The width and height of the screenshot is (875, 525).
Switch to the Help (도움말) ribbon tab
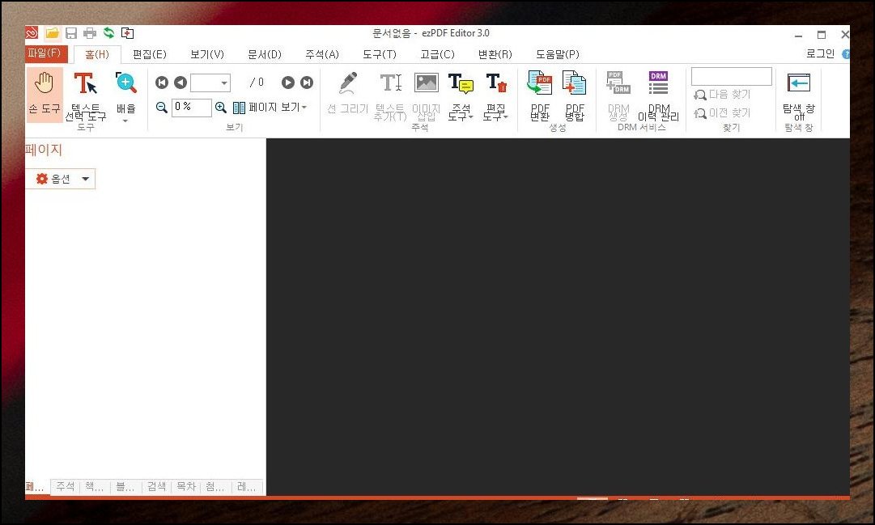pyautogui.click(x=558, y=54)
